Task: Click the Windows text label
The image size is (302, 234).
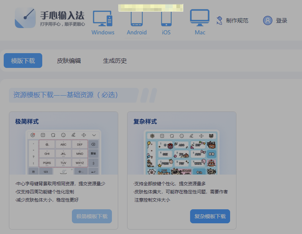Action: 103,32
